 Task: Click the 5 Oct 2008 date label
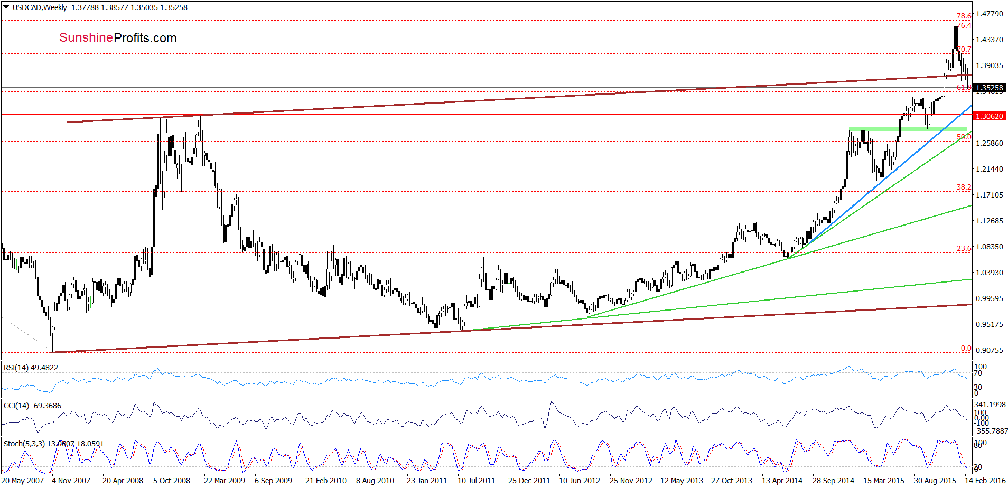[172, 481]
